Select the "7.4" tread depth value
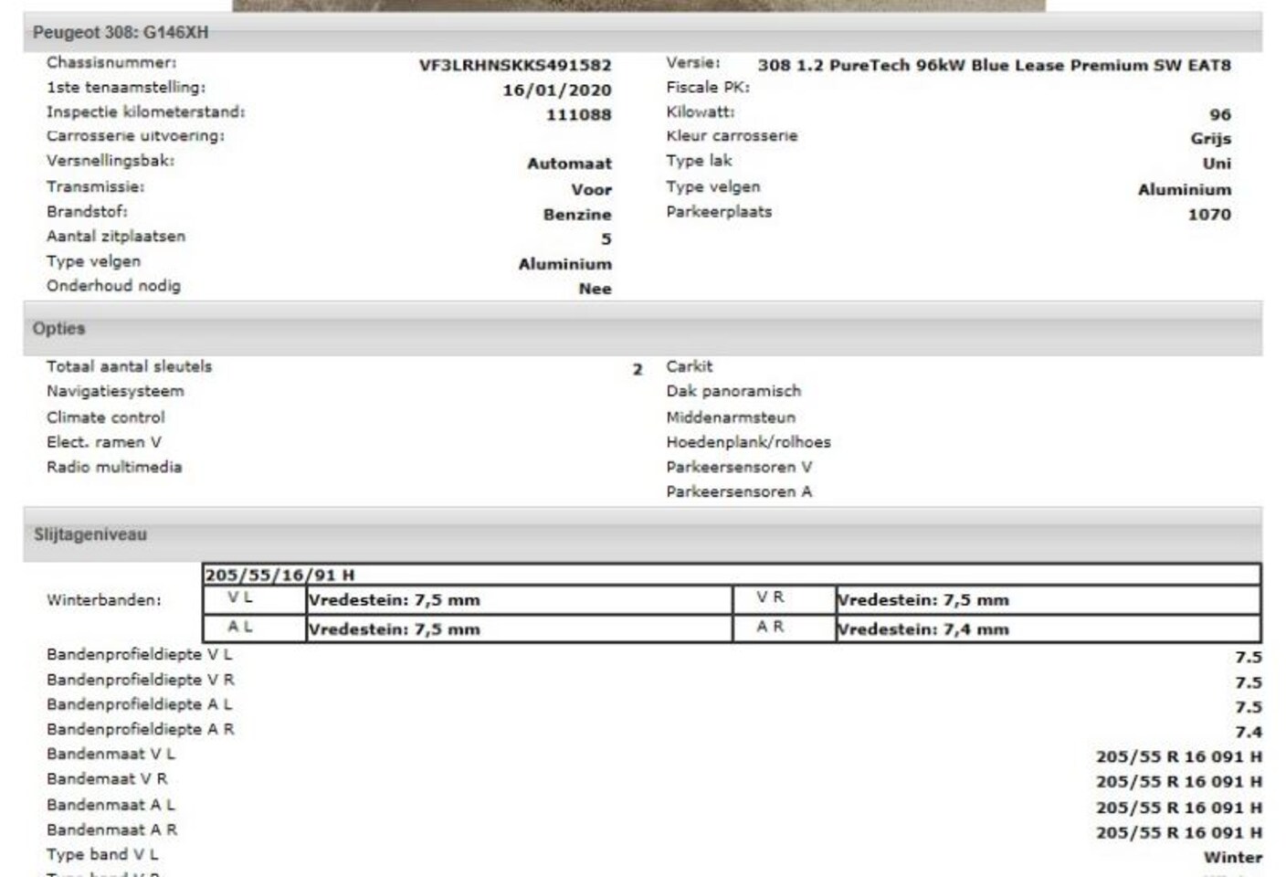 pyautogui.click(x=1249, y=732)
